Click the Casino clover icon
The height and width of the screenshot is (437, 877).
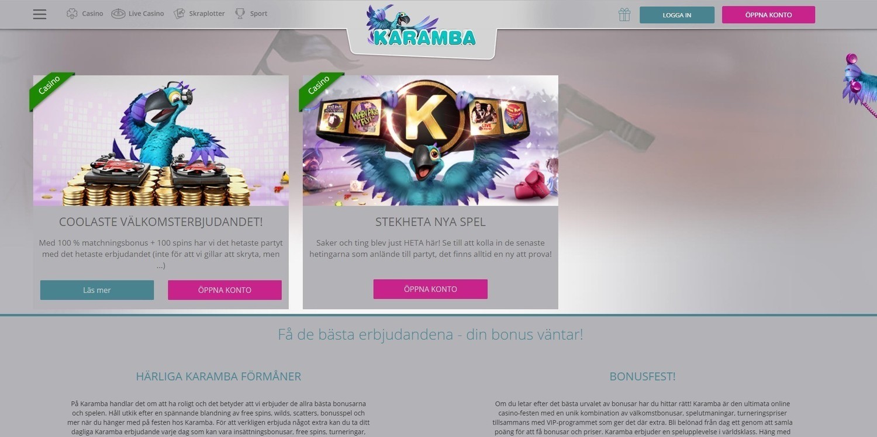[72, 14]
